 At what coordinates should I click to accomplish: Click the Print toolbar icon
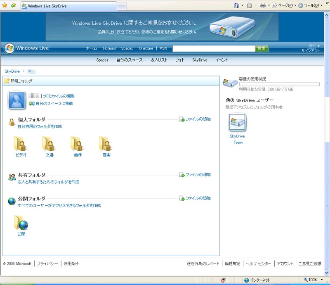coord(263,5)
